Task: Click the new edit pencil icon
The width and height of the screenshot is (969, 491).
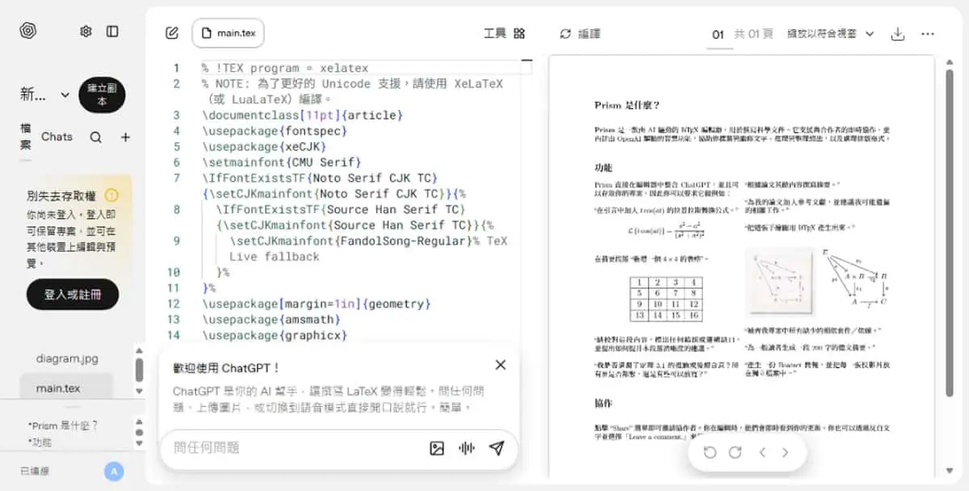Action: (171, 33)
